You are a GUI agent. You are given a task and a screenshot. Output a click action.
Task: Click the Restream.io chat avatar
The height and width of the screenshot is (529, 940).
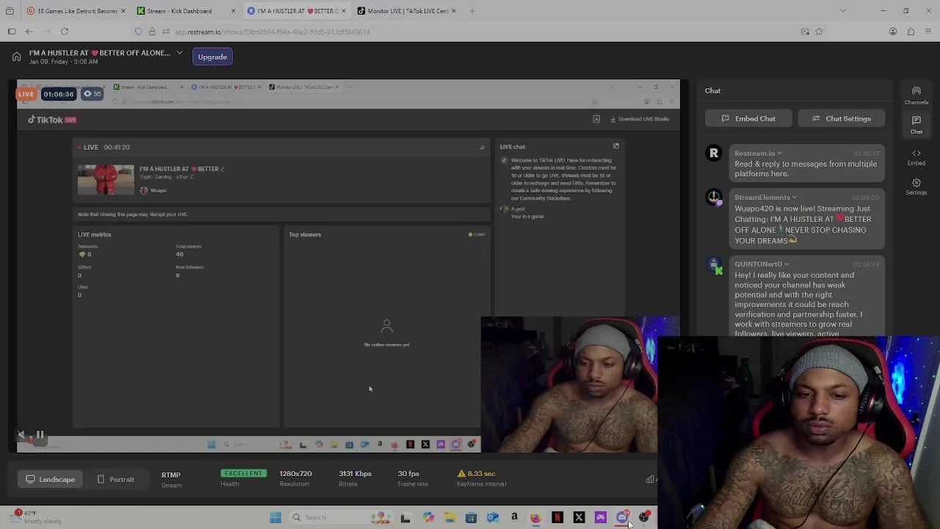pyautogui.click(x=713, y=153)
